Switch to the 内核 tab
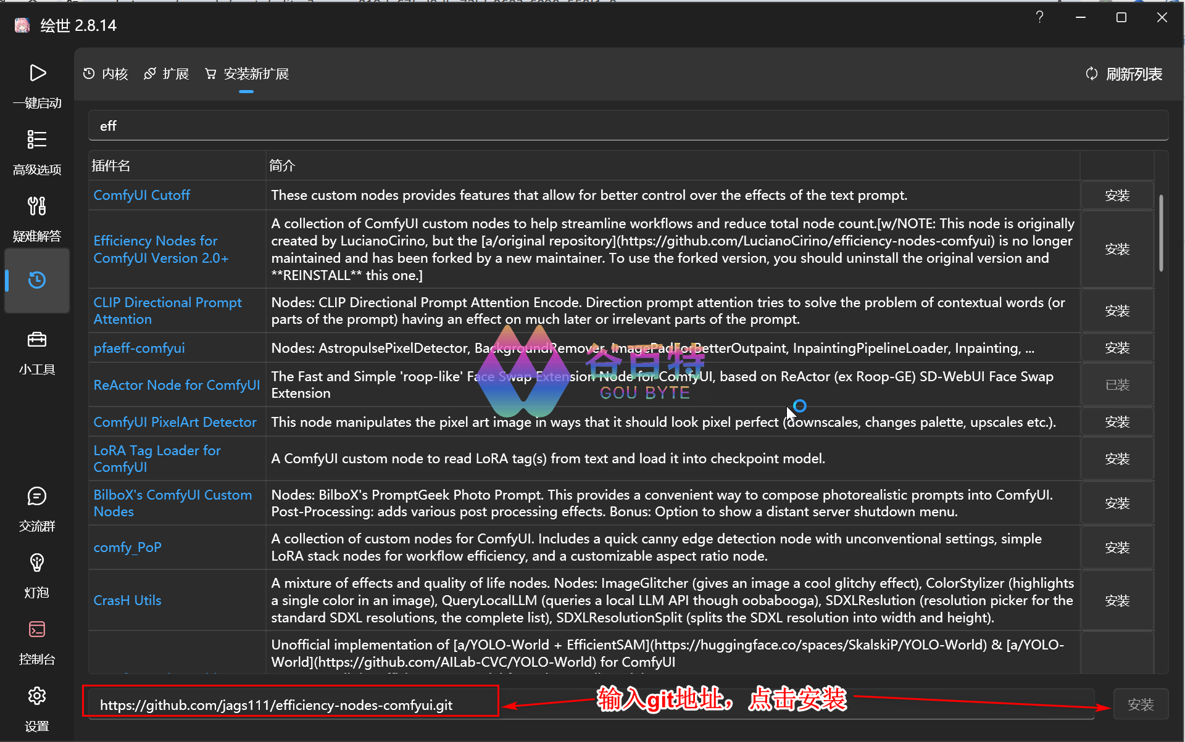 [x=106, y=74]
